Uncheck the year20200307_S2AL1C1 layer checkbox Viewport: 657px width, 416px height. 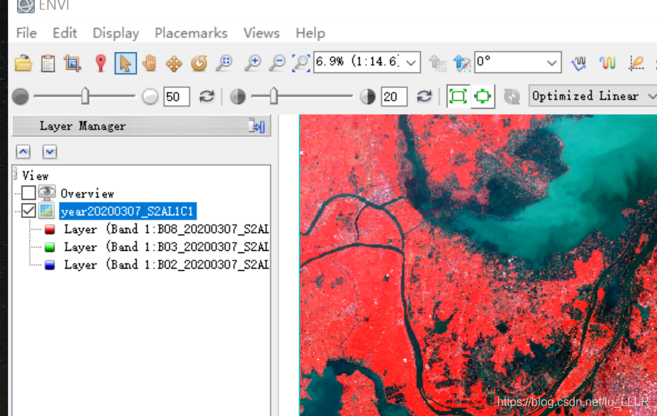click(29, 210)
